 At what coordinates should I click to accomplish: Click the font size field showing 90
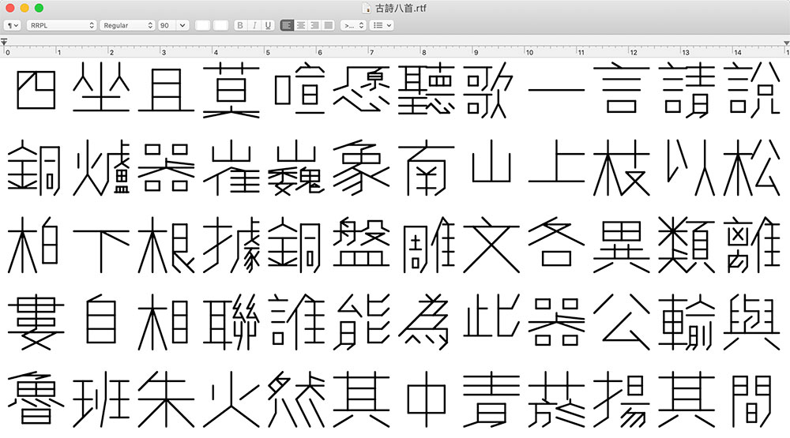(167, 25)
